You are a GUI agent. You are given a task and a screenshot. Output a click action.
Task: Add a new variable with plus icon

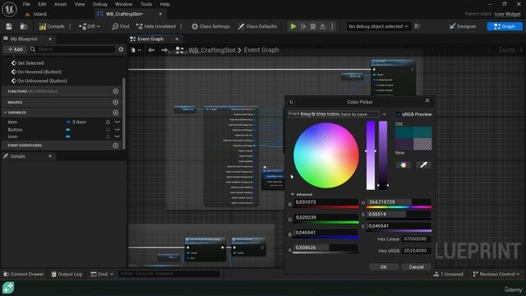coord(115,113)
